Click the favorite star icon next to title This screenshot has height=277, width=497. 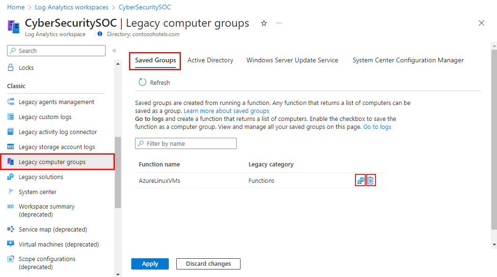click(x=264, y=23)
